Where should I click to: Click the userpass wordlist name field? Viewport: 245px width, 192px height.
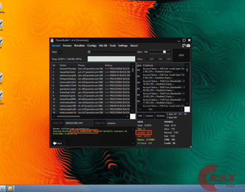(120, 123)
